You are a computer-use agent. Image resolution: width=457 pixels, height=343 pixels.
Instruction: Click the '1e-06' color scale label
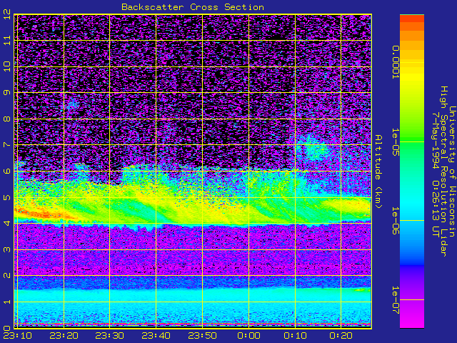click(396, 221)
